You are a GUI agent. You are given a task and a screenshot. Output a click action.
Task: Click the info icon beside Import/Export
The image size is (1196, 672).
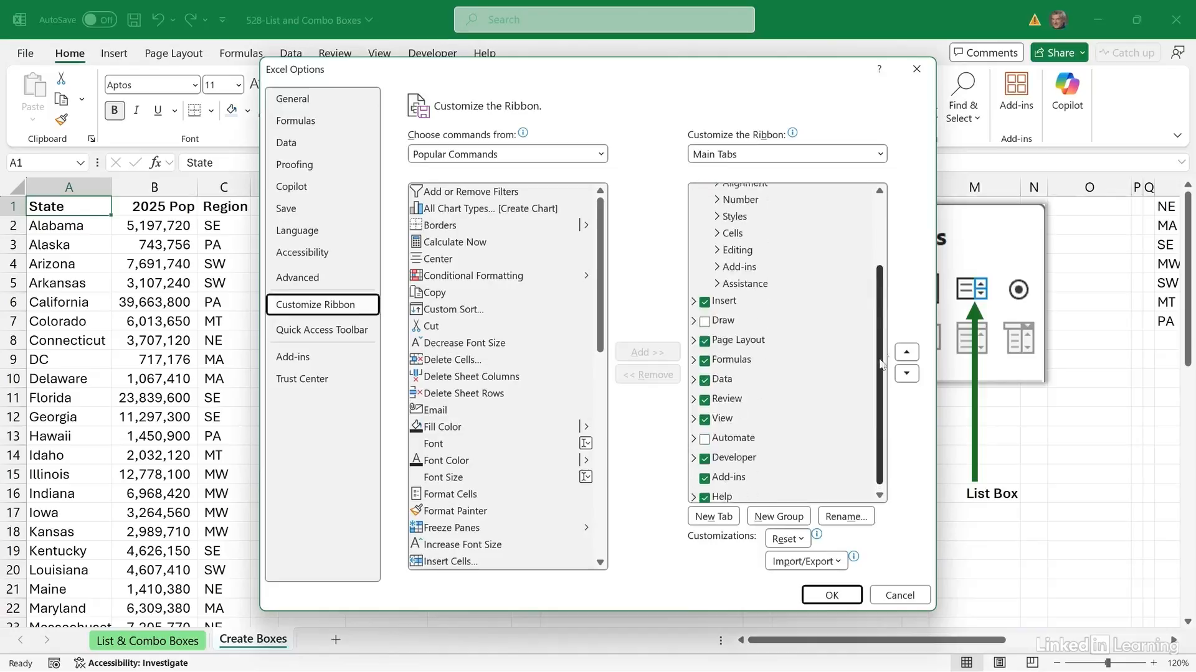pos(854,556)
